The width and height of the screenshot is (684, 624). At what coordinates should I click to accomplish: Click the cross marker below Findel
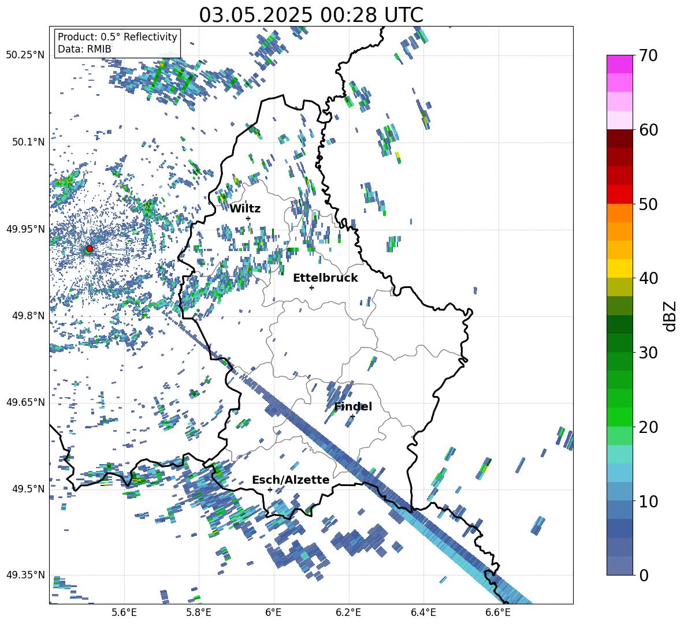pos(352,417)
